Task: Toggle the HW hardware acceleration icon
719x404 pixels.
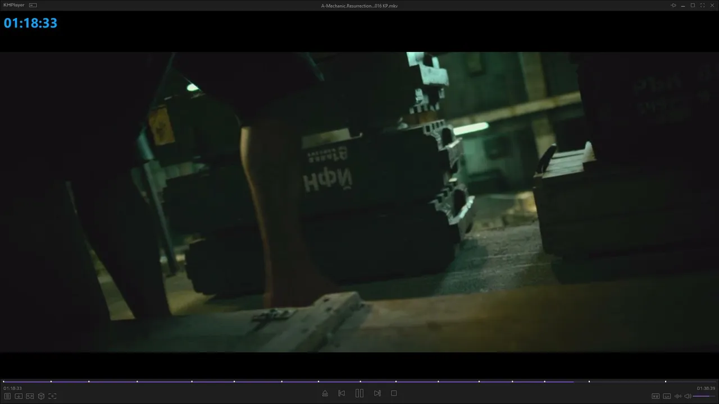Action: (656, 396)
